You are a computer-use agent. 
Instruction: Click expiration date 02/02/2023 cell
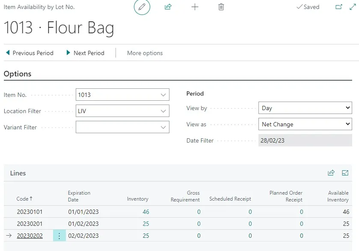(83, 236)
